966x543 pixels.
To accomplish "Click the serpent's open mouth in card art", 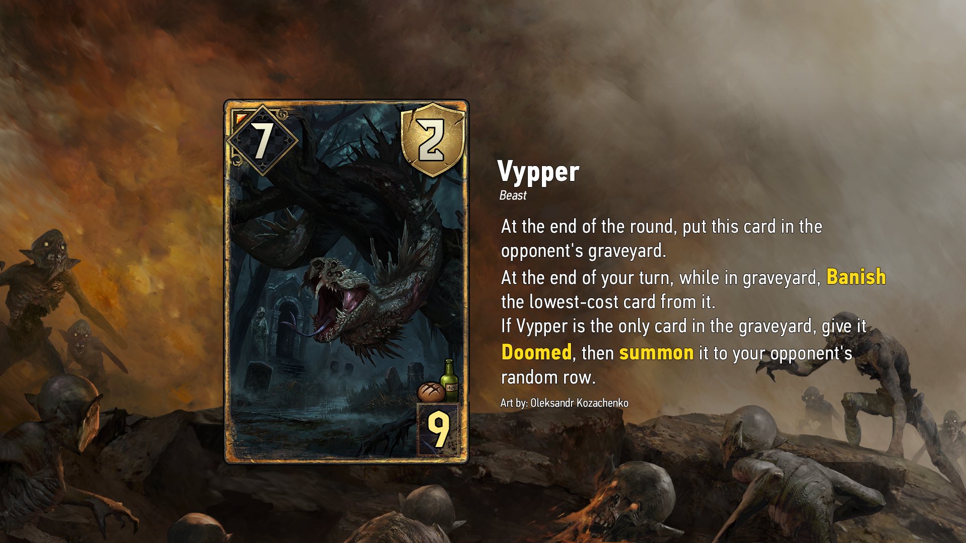I will coord(335,305).
